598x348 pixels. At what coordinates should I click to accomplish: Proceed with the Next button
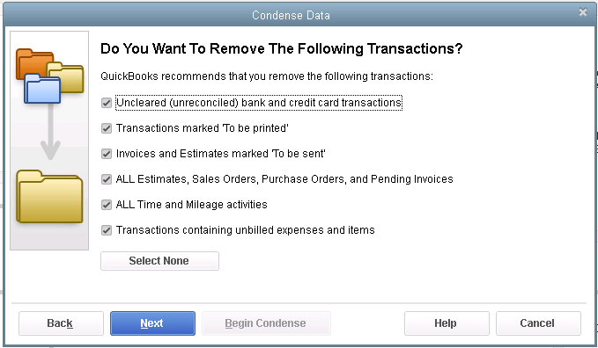pos(152,323)
